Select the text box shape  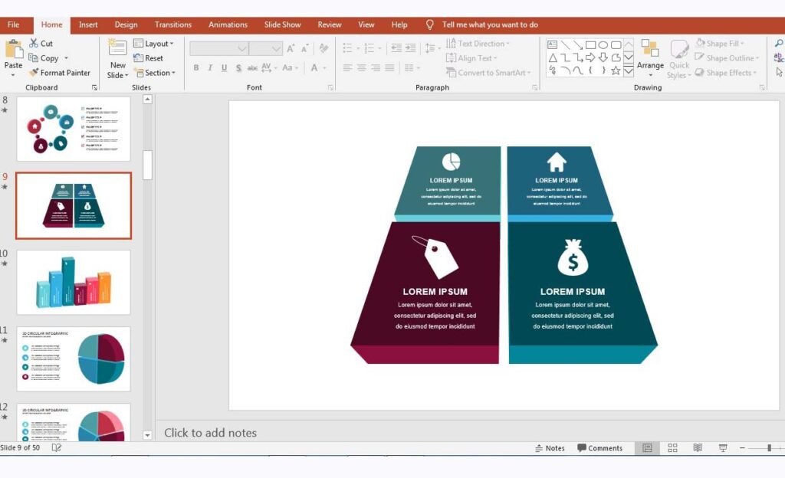coord(553,45)
